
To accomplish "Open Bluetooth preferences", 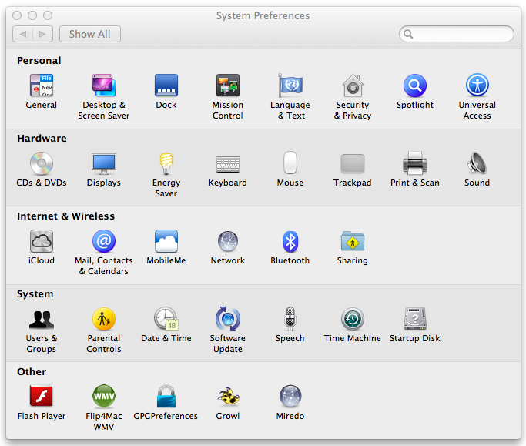I will pyautogui.click(x=290, y=242).
